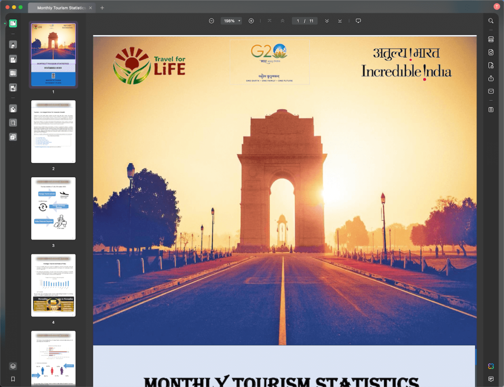Send file by email icon
504x387 pixels.
491,91
